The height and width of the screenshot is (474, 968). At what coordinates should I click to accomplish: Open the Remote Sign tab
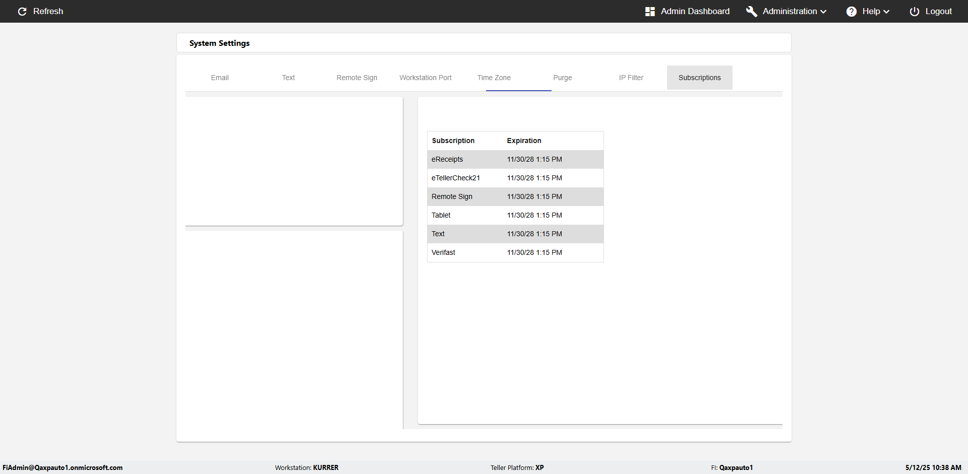[x=357, y=78]
